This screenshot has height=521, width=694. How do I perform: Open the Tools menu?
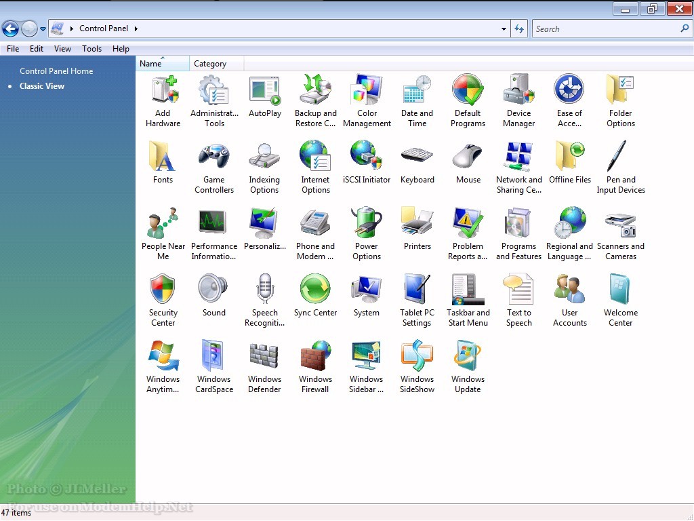coord(91,49)
